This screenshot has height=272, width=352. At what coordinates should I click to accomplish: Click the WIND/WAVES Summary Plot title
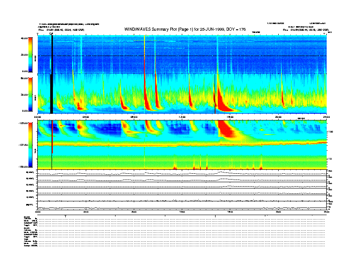tap(185, 29)
